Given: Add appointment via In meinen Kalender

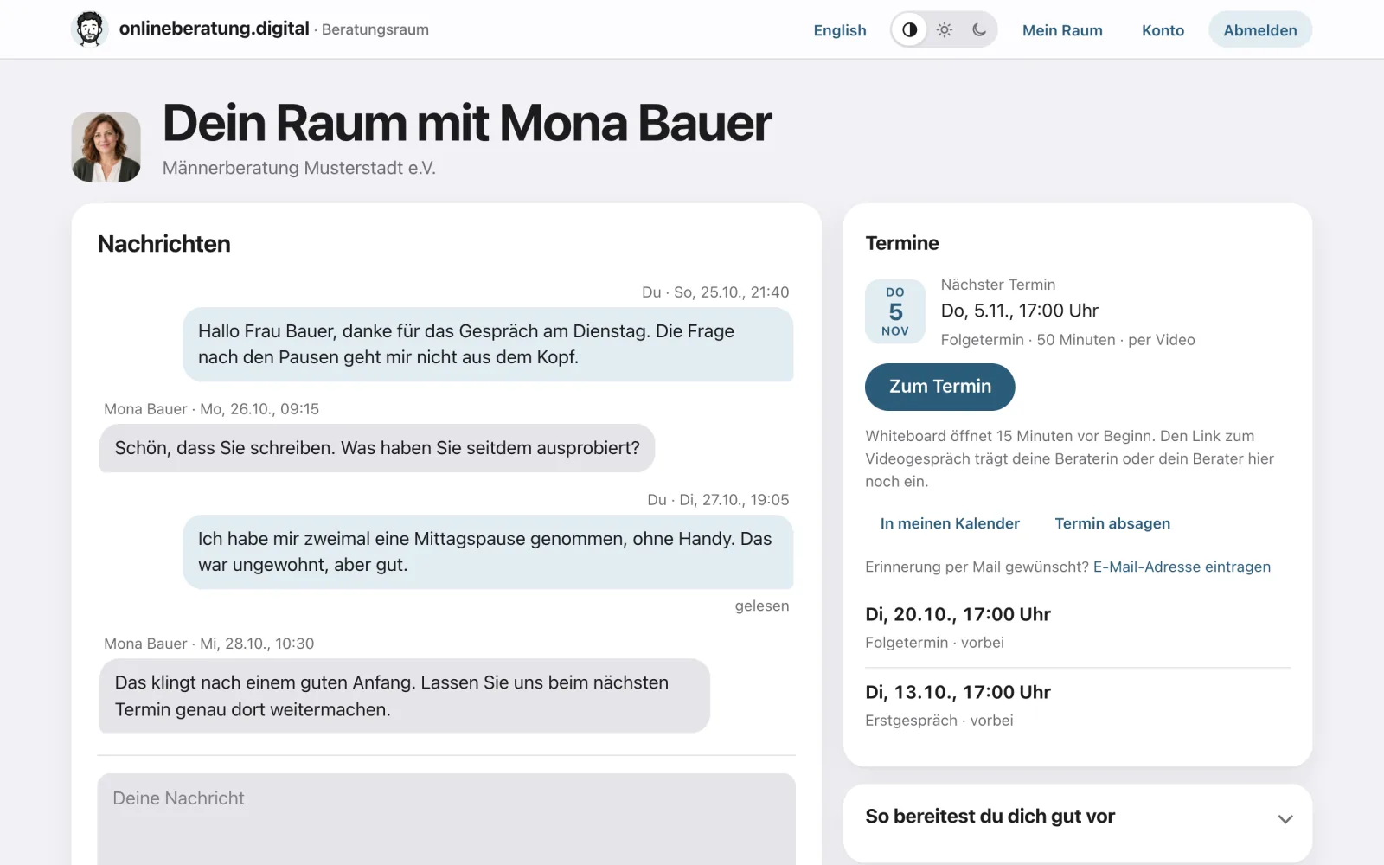Looking at the screenshot, I should tap(950, 523).
